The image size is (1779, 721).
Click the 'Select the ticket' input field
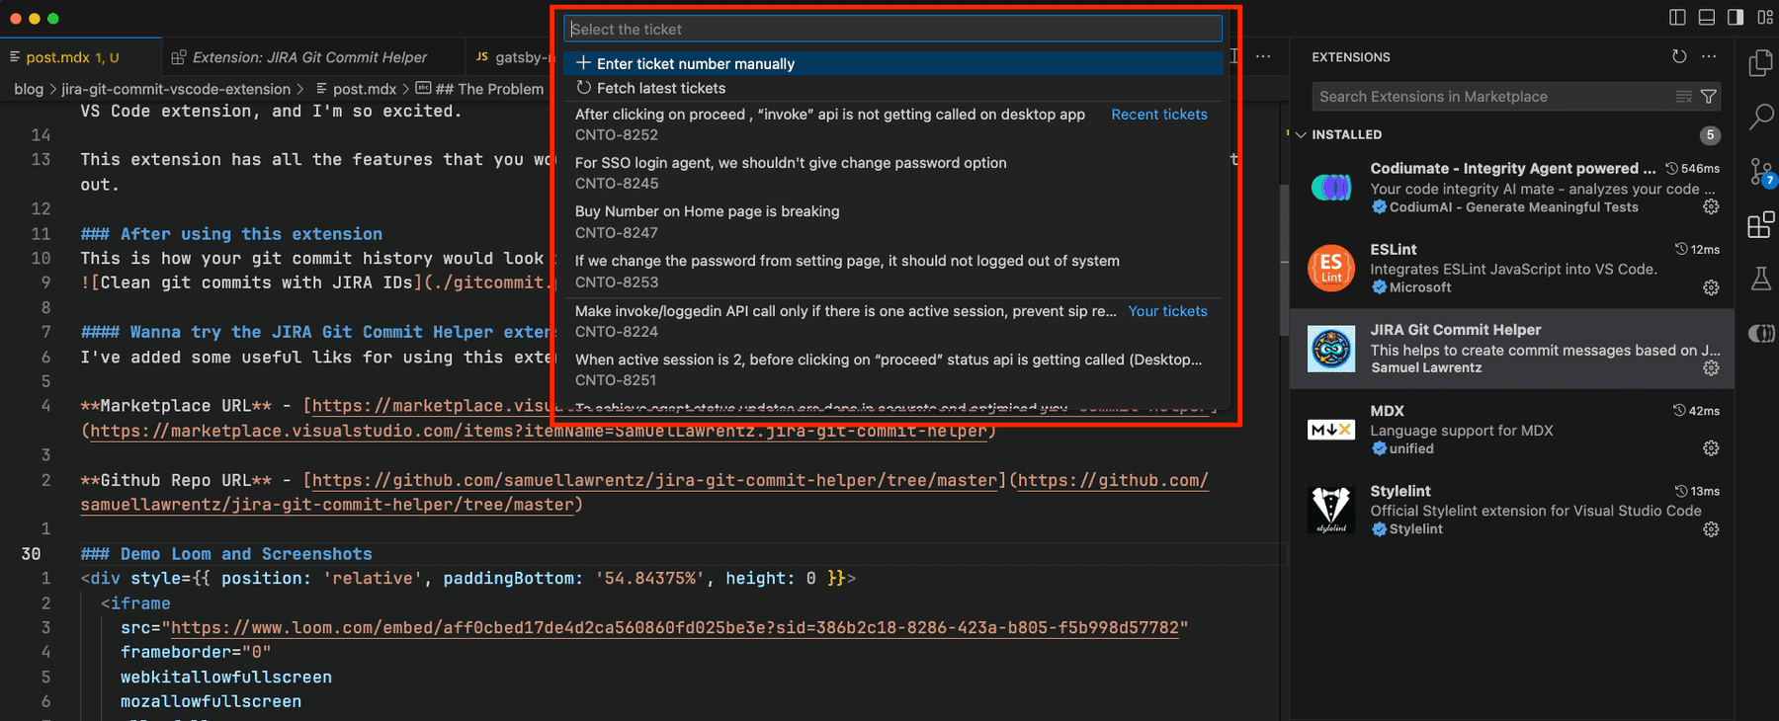tap(889, 29)
